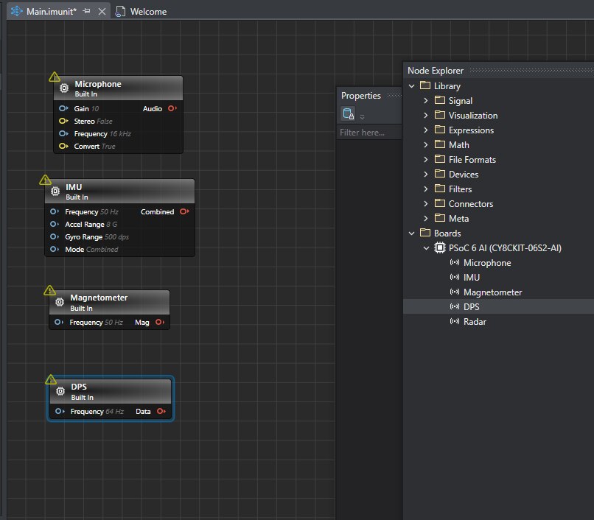This screenshot has height=520, width=594.
Task: Click the warning triangle on Magnetometer node
Action: 49,290
